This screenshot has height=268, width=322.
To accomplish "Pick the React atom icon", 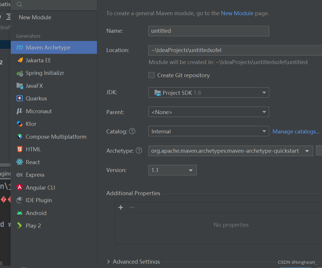I will point(20,162).
